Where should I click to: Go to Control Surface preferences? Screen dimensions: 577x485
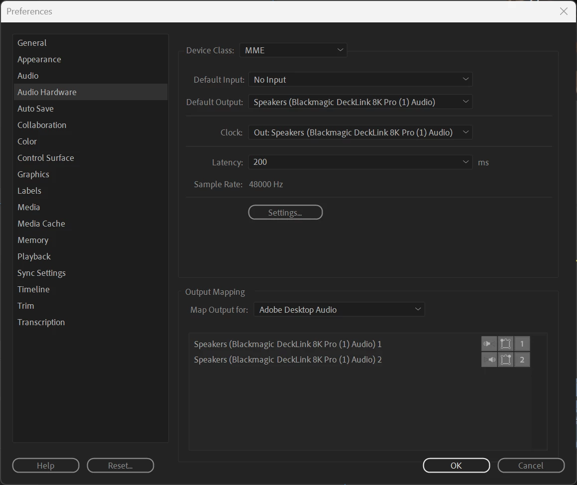tap(91, 158)
